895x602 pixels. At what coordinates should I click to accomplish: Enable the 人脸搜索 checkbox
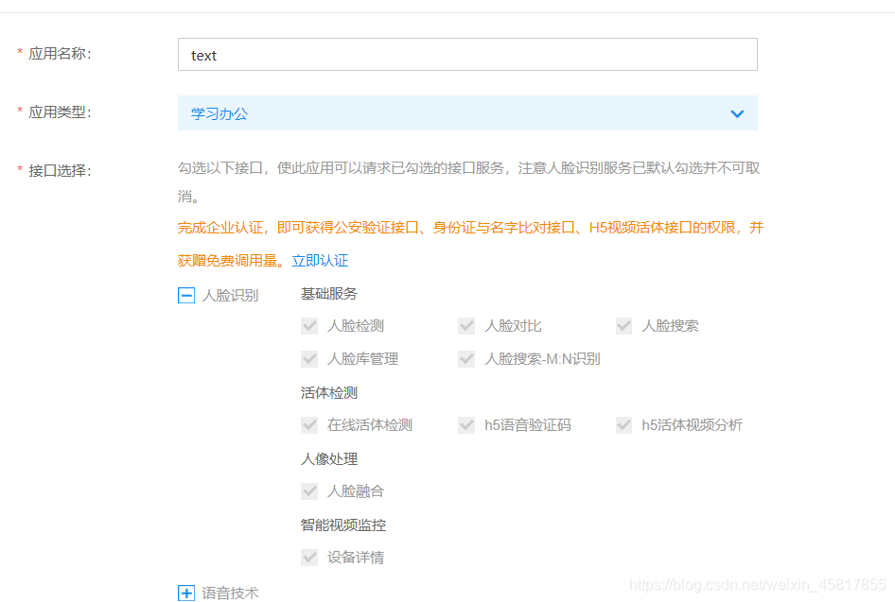623,325
